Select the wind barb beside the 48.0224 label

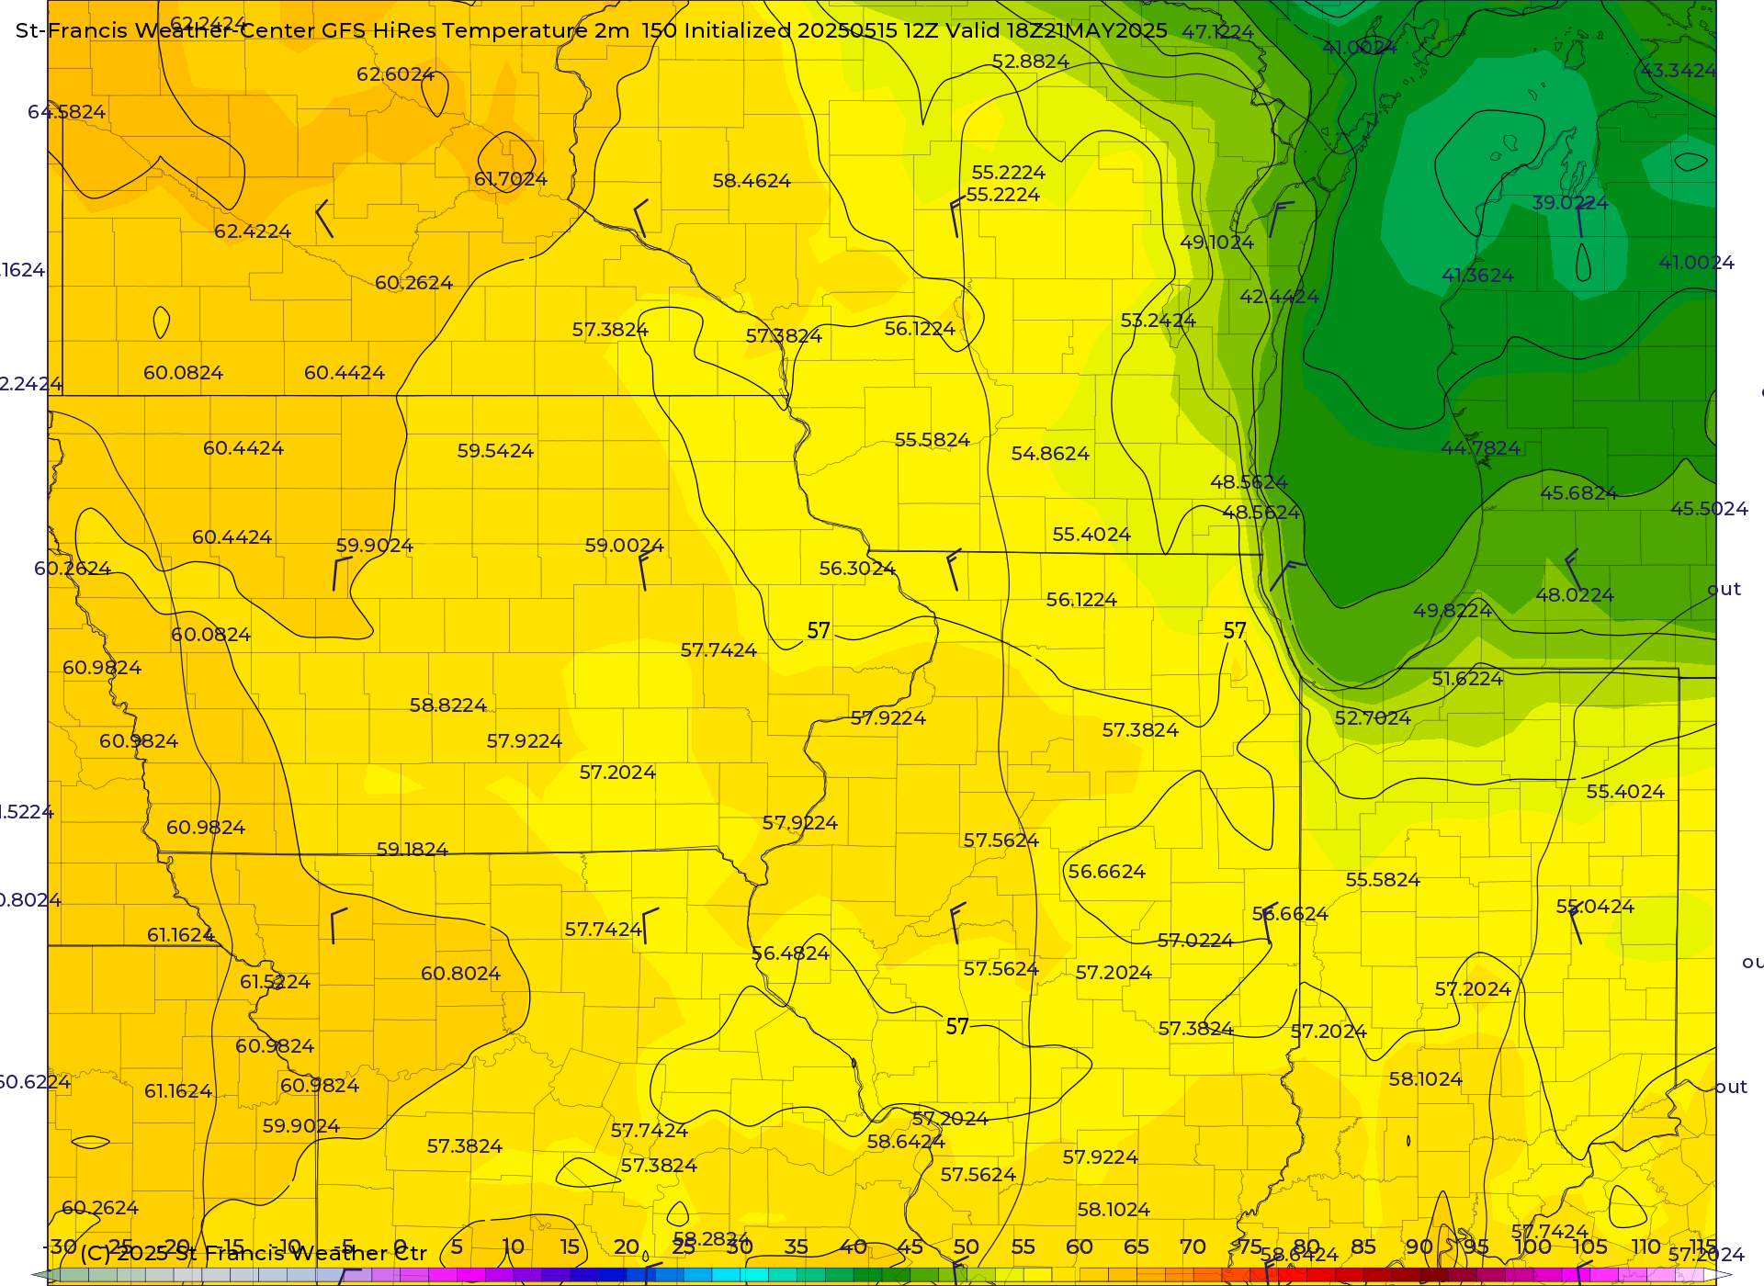[1573, 570]
